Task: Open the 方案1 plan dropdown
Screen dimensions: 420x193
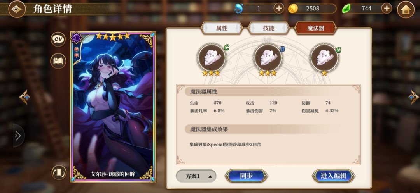Action: pos(196,176)
